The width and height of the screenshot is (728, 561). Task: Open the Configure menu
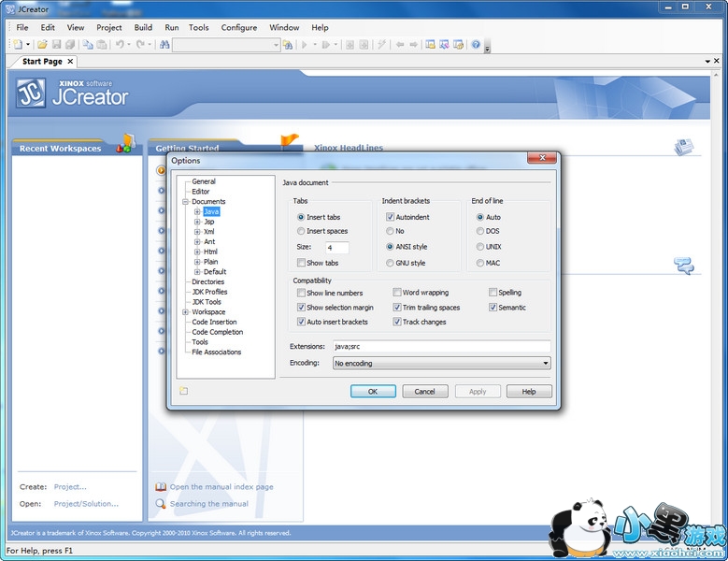239,27
